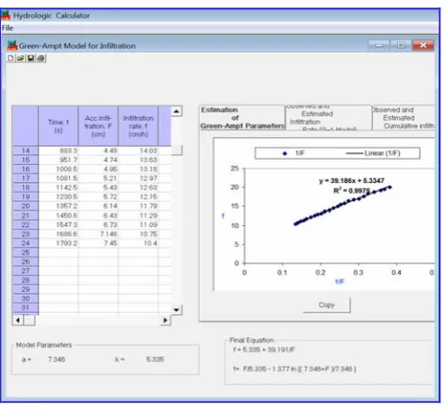Screen dimensions: 444x409
Task: Click accumulated infiltration cell 7.45
Action: point(98,243)
